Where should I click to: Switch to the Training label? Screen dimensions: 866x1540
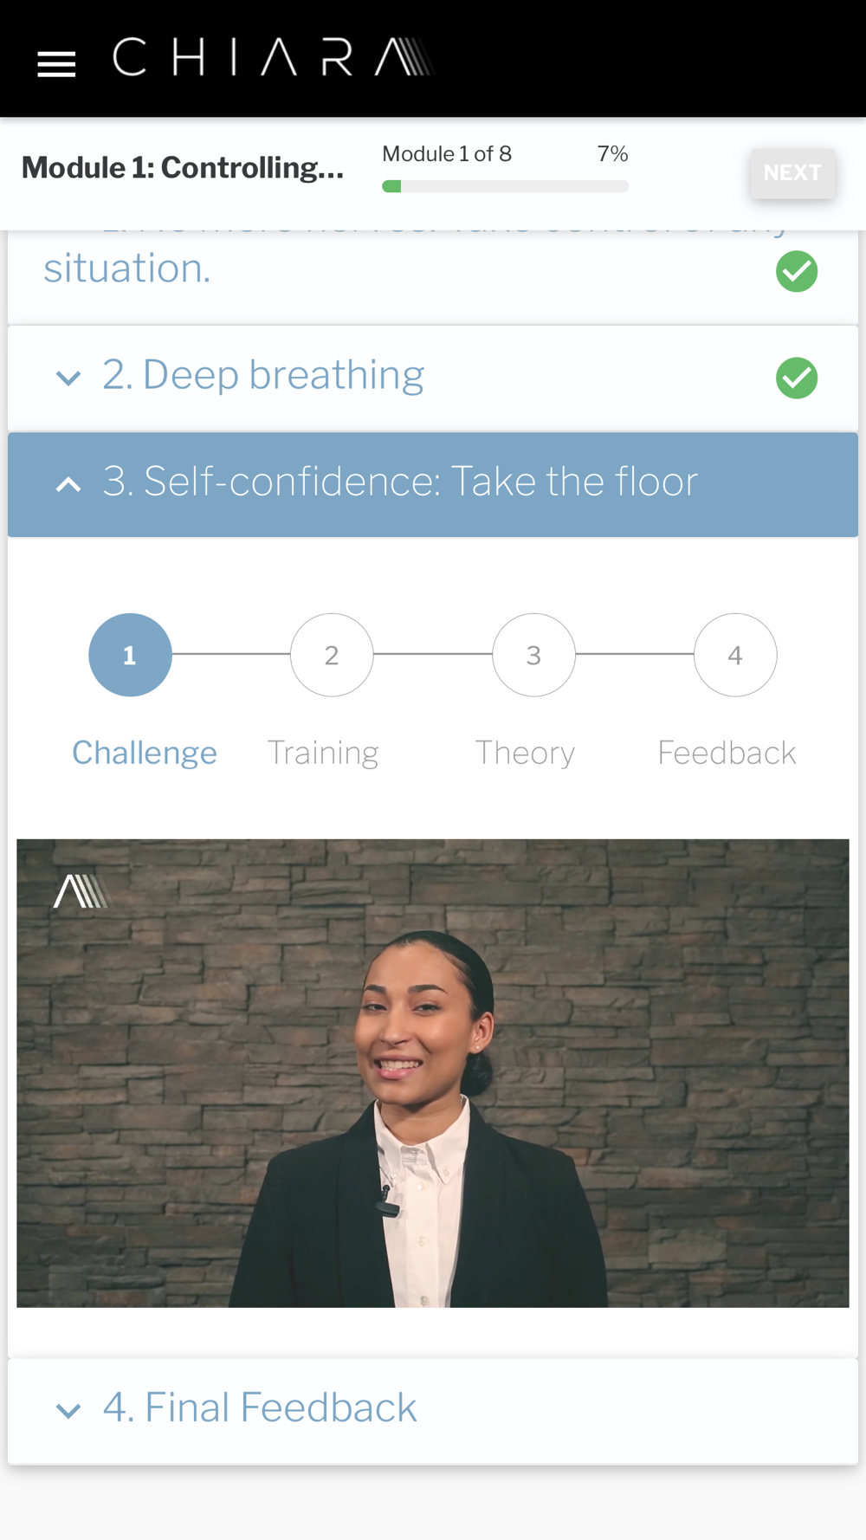323,753
